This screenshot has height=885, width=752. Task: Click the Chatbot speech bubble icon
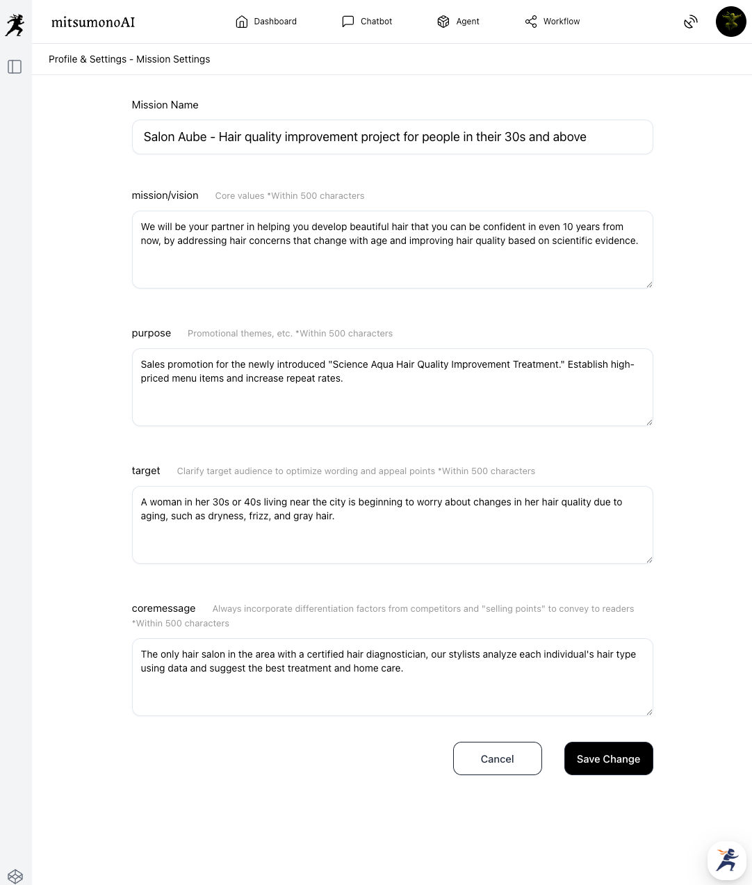(348, 22)
